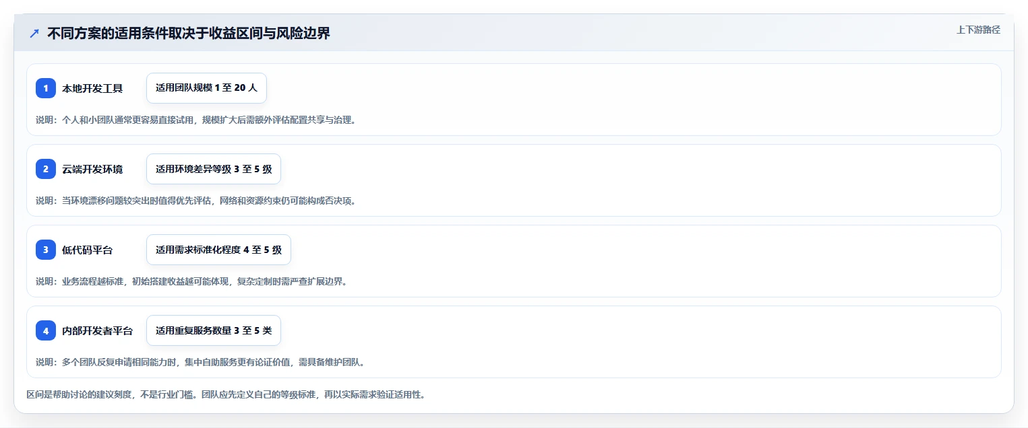Select the 适用需求标准化程度 4 至 5 级 chip
This screenshot has width=1028, height=428.
point(218,250)
